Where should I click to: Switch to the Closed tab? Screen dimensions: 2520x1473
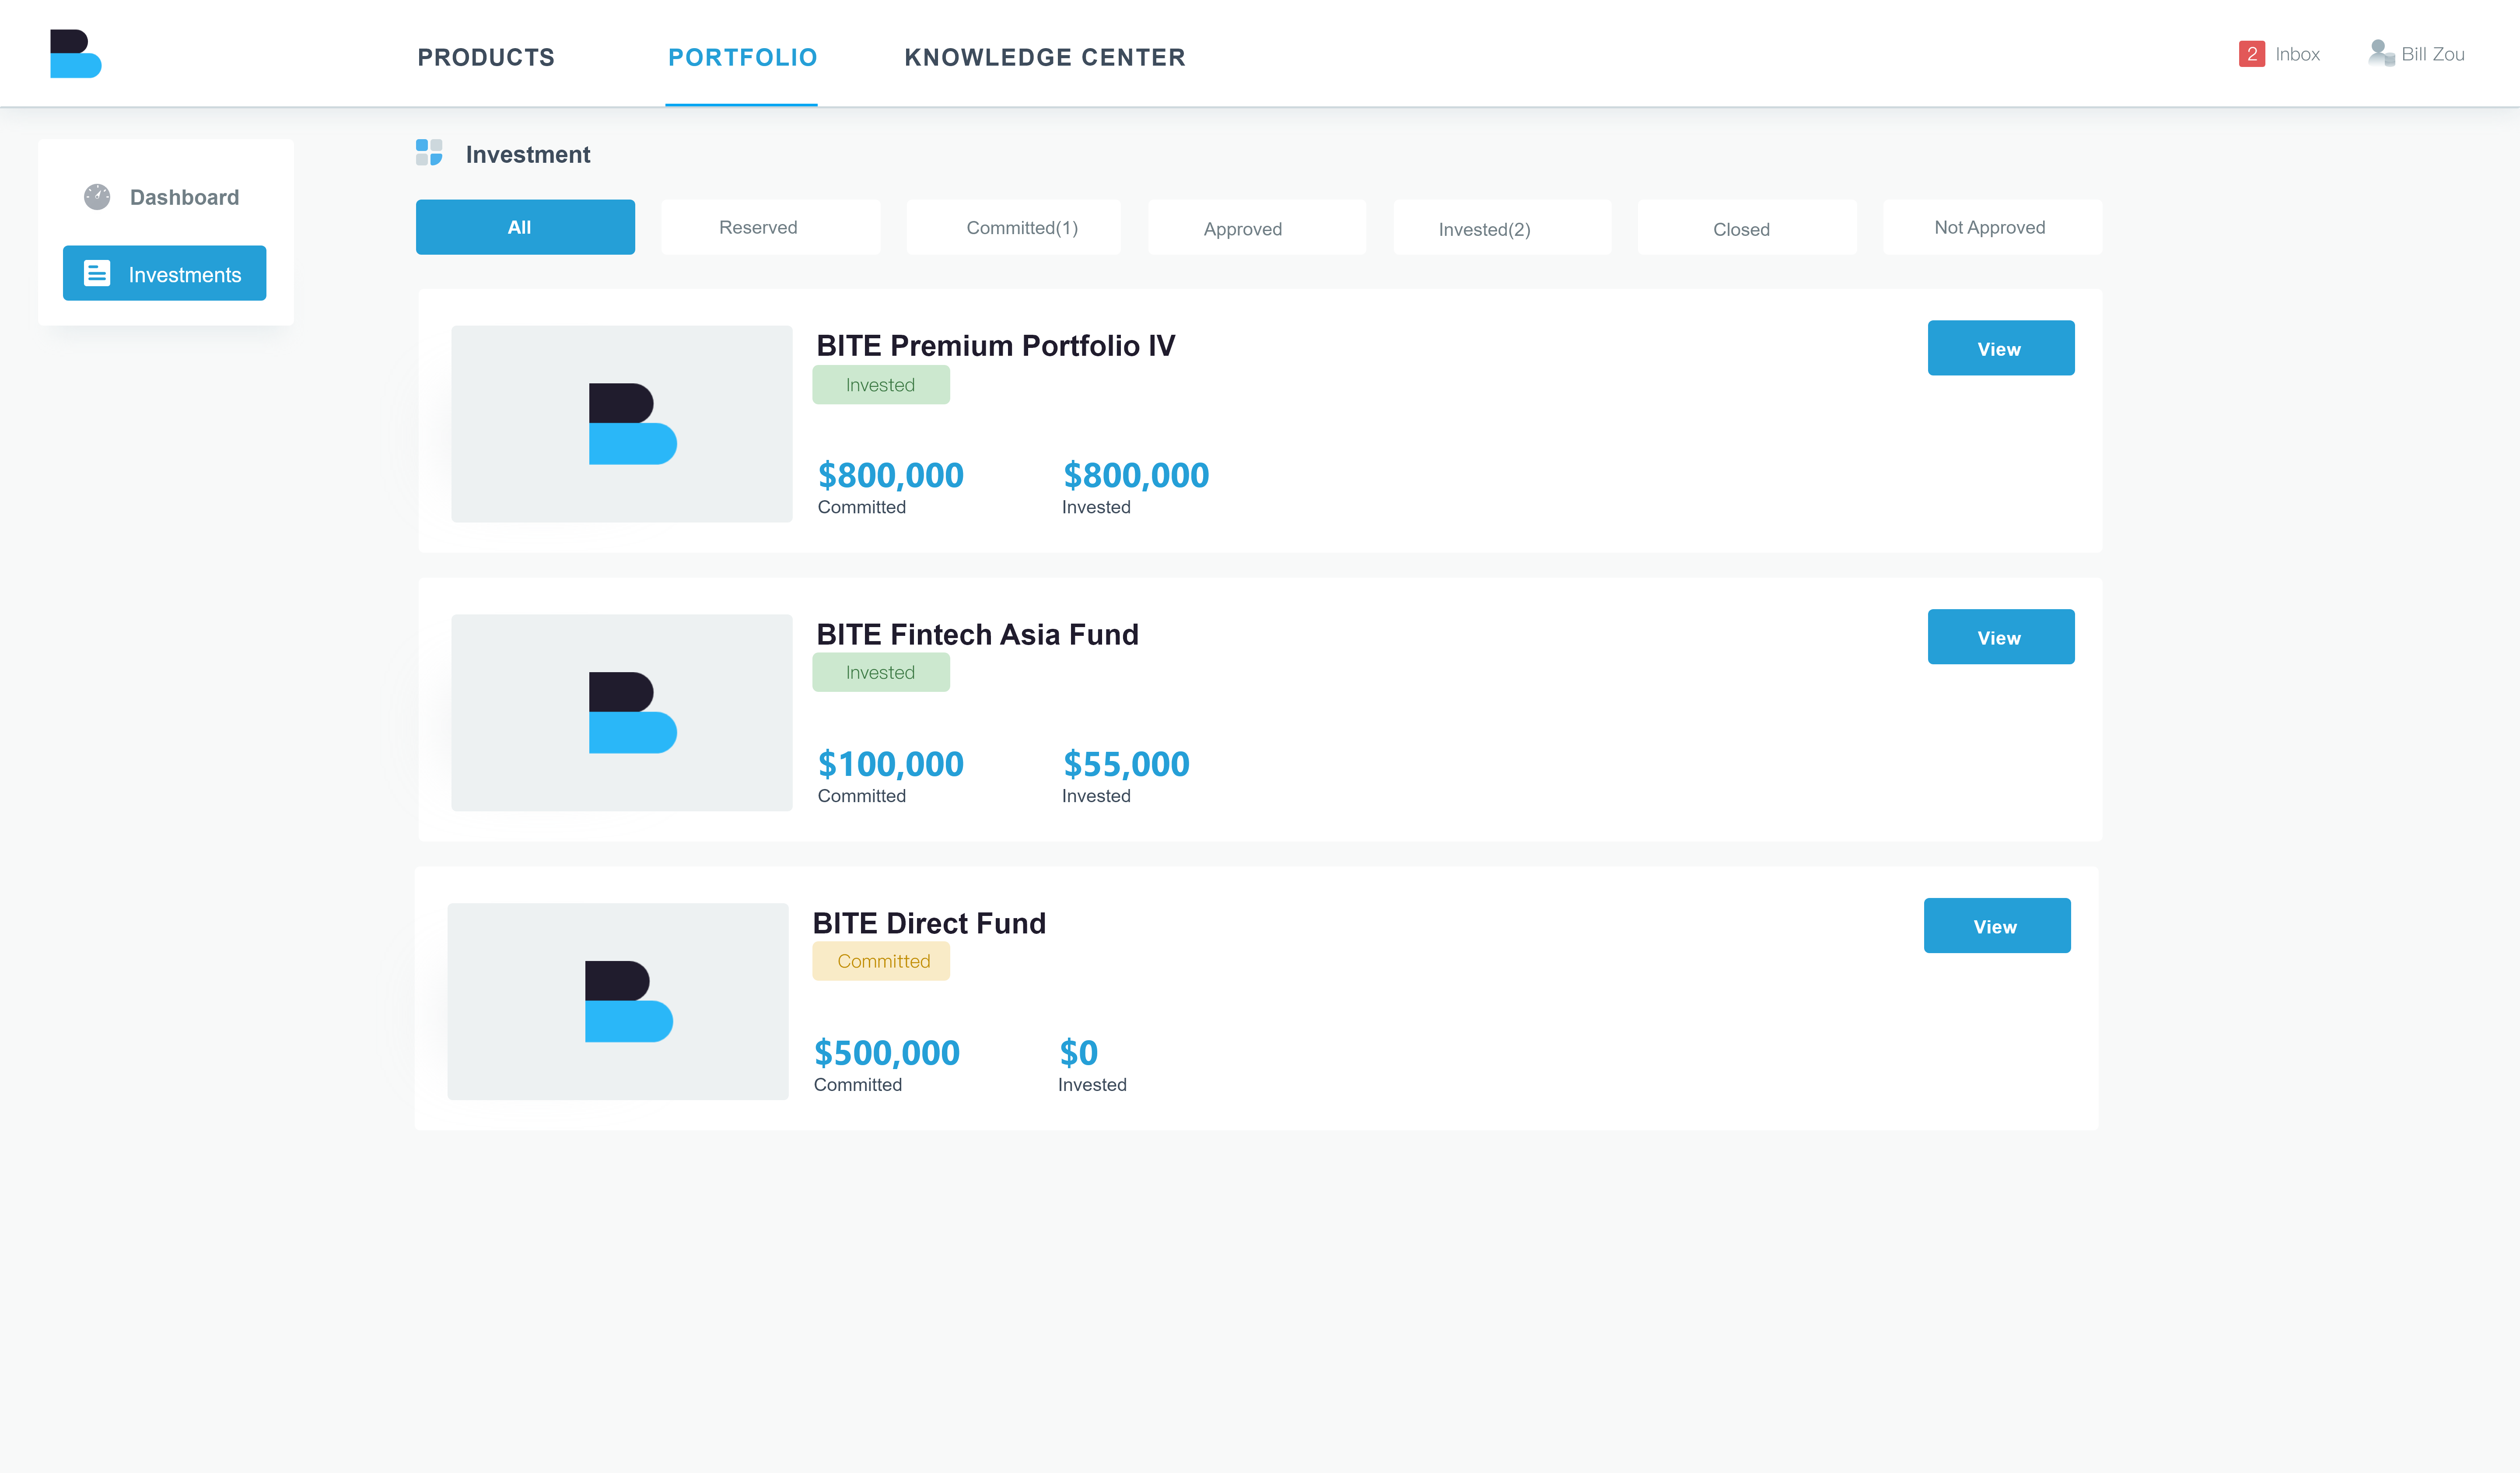tap(1747, 227)
